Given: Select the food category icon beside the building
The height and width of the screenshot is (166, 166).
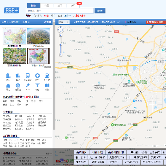Looking at the screenshot, I should pyautogui.click(x=18, y=76).
